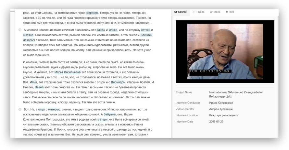Open the Info tab
Image resolution: width=289 pixels, height=150 pixels.
(x=230, y=12)
